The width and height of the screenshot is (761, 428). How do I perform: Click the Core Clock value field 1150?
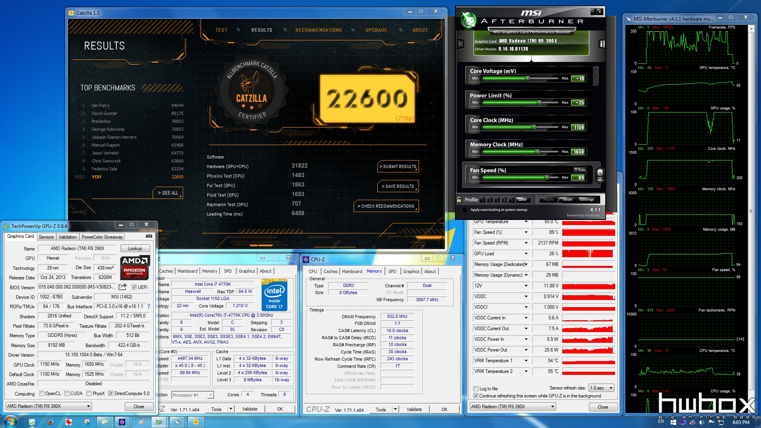pos(578,127)
